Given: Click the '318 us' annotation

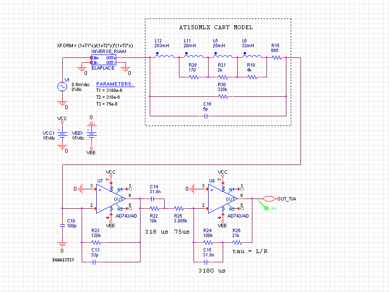Looking at the screenshot, I should pos(157,232).
